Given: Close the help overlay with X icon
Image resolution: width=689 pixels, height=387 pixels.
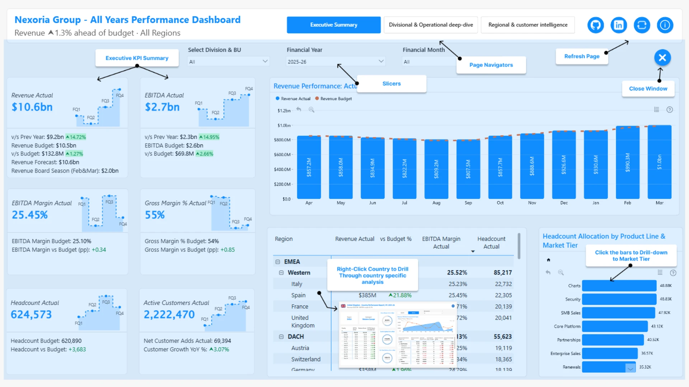Looking at the screenshot, I should 662,58.
